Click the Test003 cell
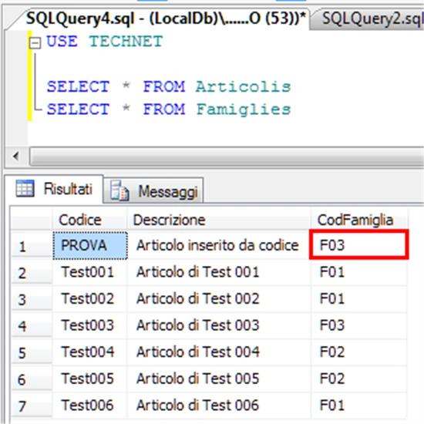 [x=89, y=325]
